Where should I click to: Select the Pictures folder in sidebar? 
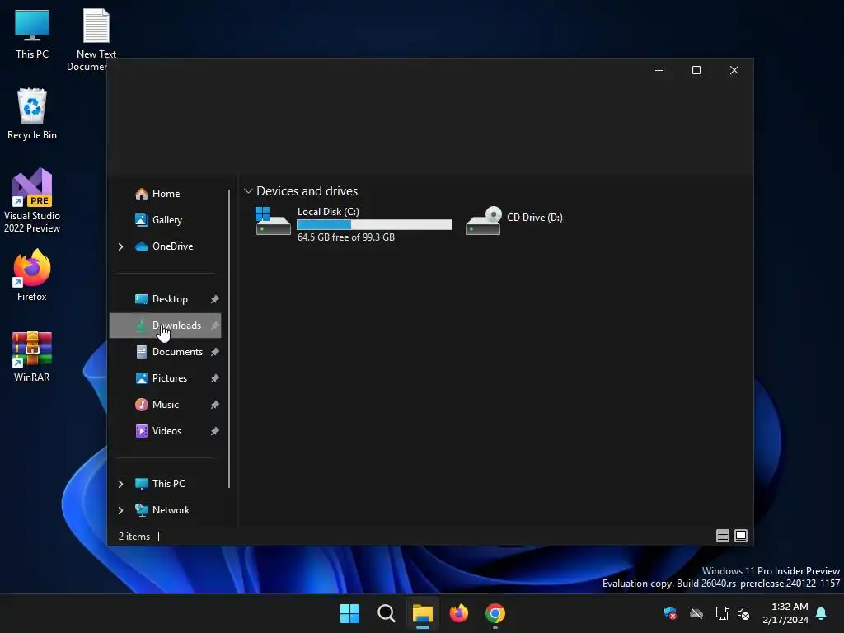(x=165, y=377)
